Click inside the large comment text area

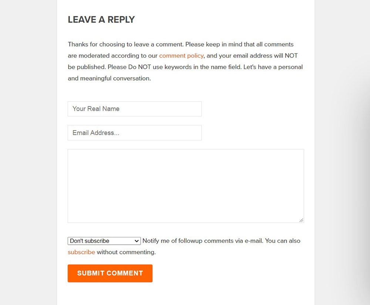tap(186, 186)
